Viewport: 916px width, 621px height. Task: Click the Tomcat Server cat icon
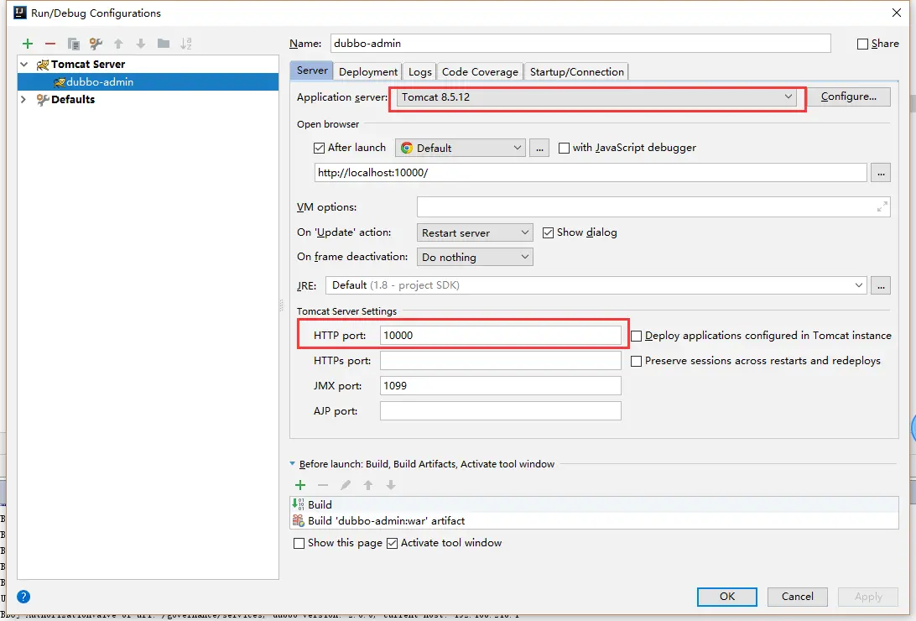click(x=42, y=65)
